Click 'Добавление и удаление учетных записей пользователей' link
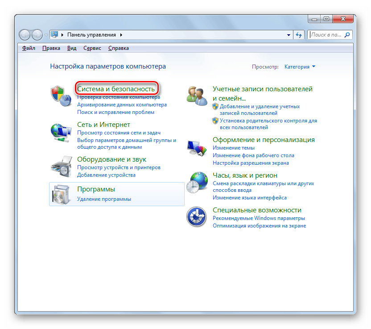 (x=260, y=110)
